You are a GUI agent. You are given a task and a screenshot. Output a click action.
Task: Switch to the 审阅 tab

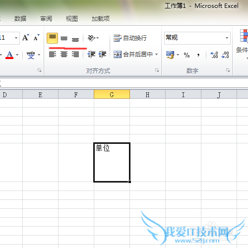tap(46, 18)
